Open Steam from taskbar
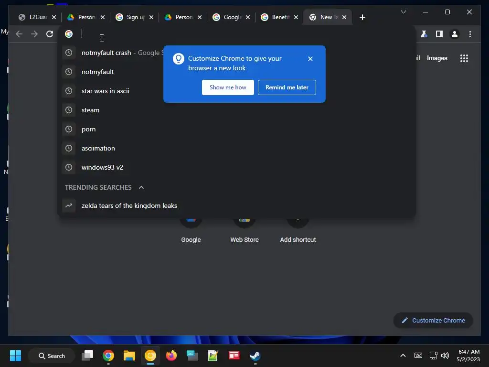 255,356
